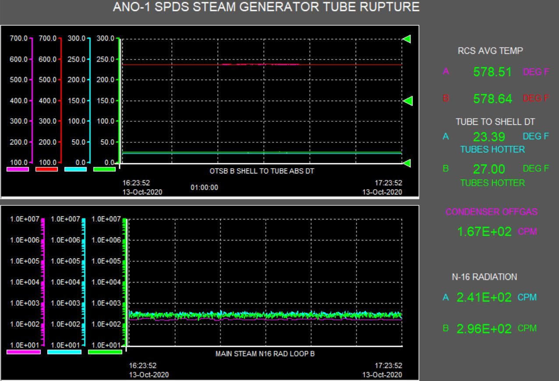Click the ANO-1 SPDS STEAM GENERATOR TUBE RUPTURE title
Viewport: 559px width, 381px height.
(266, 7)
